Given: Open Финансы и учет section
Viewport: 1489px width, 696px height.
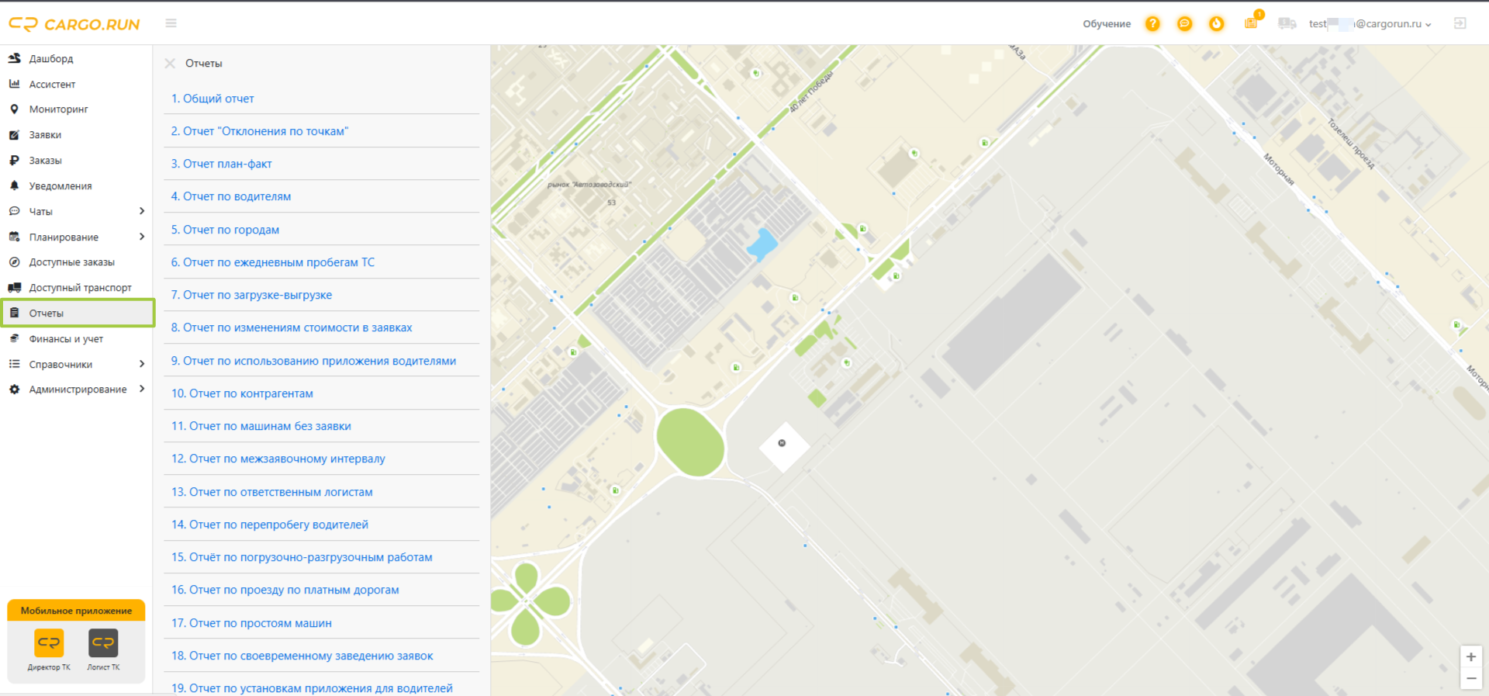Looking at the screenshot, I should point(66,339).
